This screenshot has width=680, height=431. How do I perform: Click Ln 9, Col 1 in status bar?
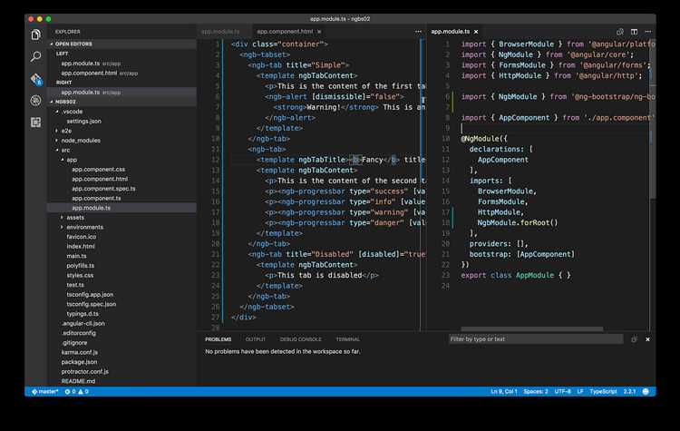click(504, 391)
